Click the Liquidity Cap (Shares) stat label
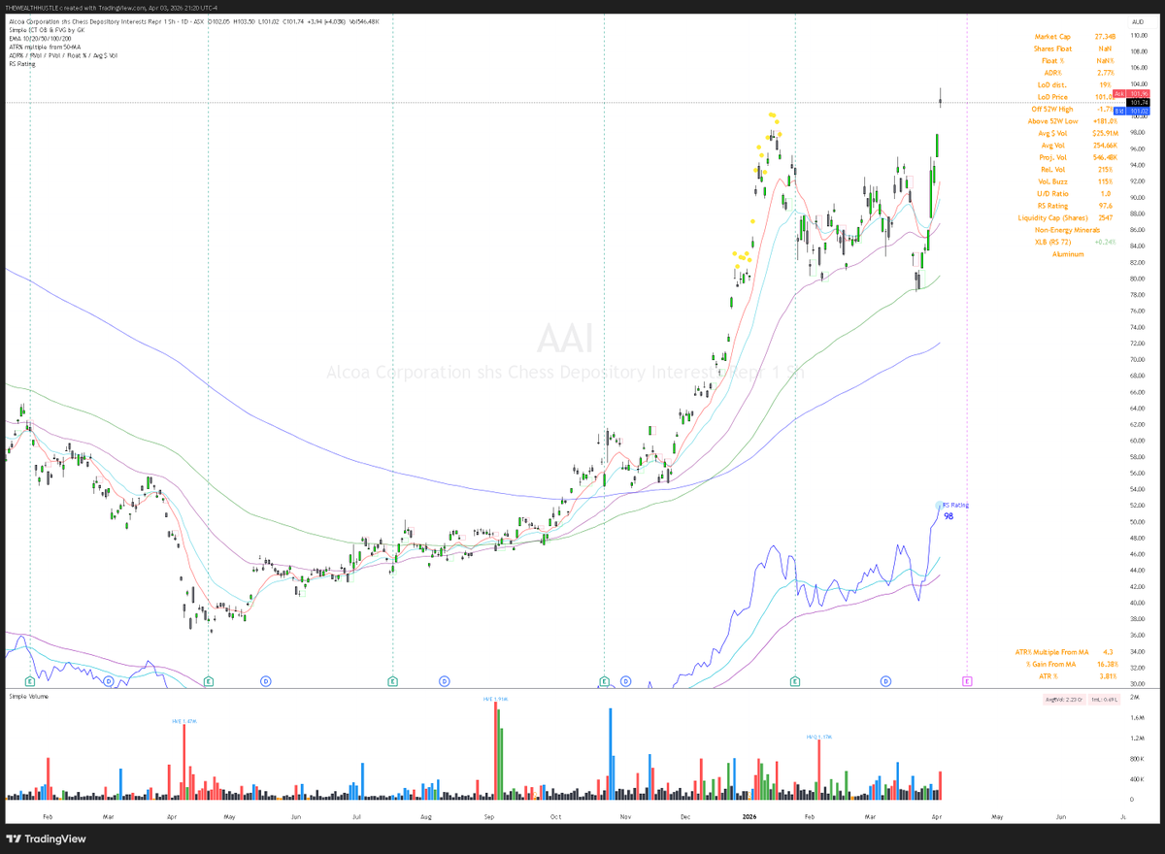This screenshot has width=1165, height=854. click(1053, 218)
